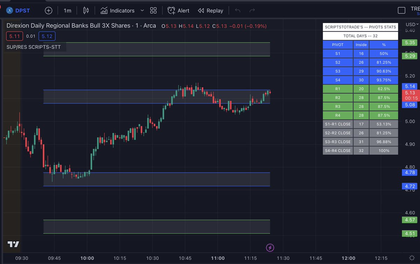Click the 5.11 sell price button
This screenshot has height=264, width=420.
15,36
